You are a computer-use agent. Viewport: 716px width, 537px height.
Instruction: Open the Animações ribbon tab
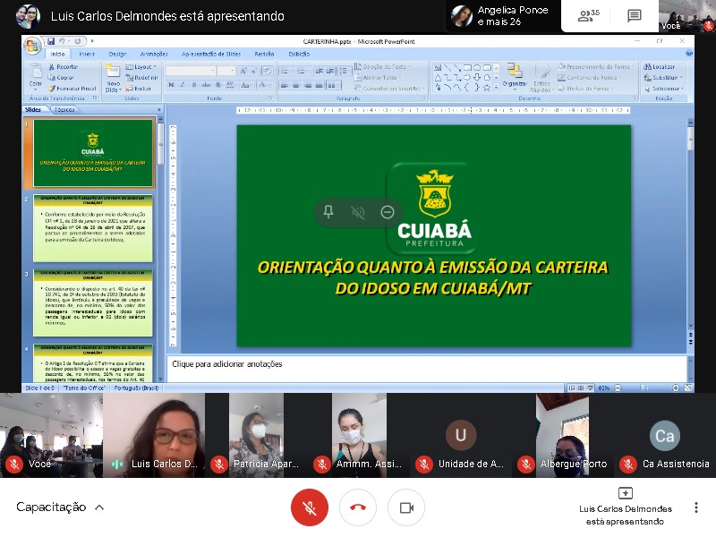154,54
